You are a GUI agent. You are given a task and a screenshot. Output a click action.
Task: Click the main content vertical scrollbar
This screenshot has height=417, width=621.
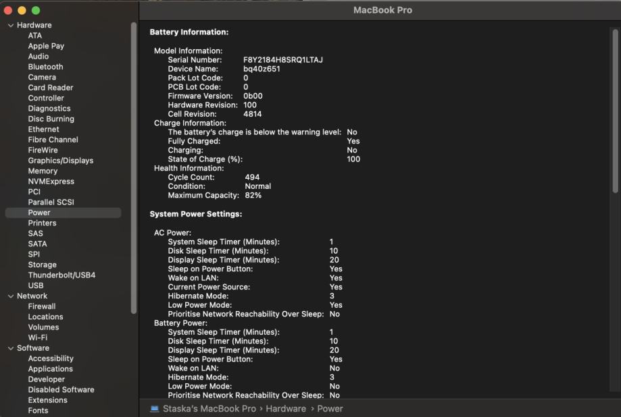[x=615, y=111]
